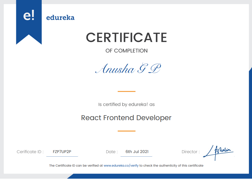Image resolution: width=252 pixels, height=185 pixels.
Task: Click the e! logo on the blue ribbon
Action: click(x=29, y=16)
